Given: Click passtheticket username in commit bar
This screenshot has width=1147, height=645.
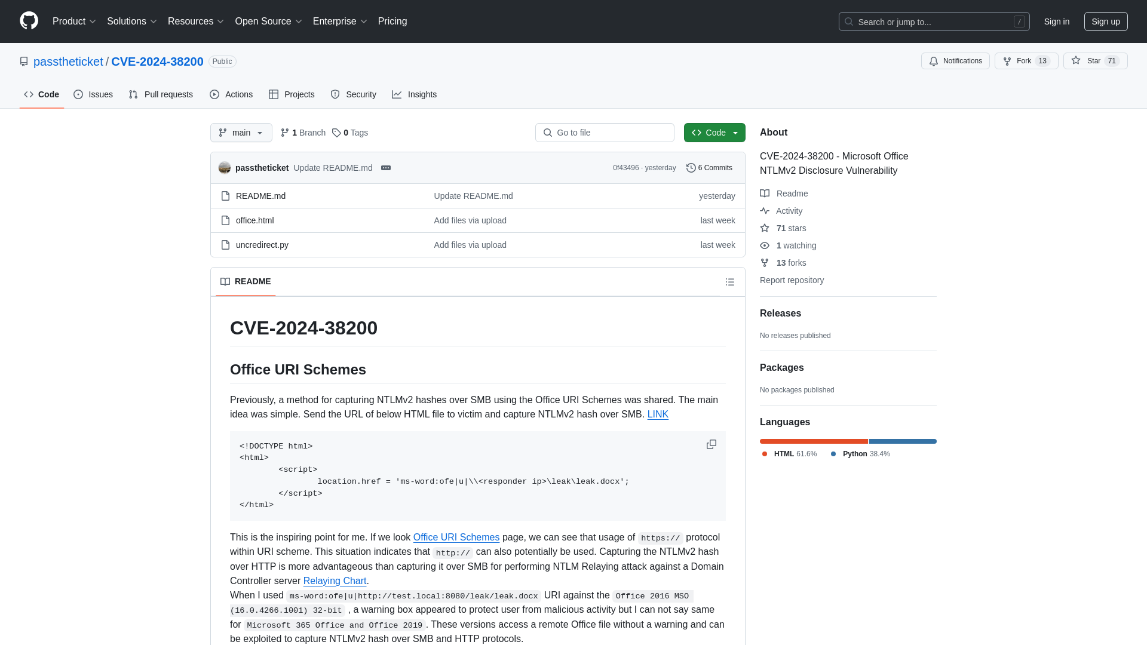Looking at the screenshot, I should (262, 168).
